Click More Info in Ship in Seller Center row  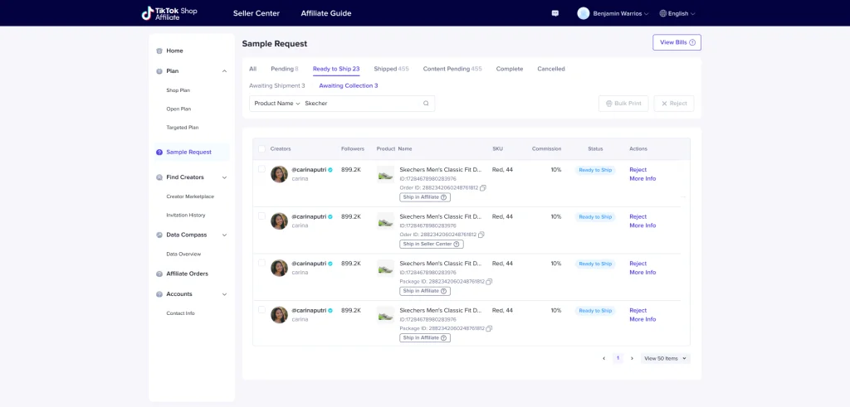[642, 225]
